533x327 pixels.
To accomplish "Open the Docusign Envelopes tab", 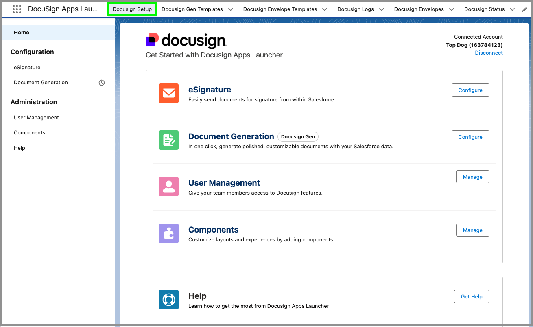I will [419, 9].
